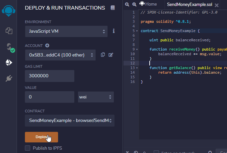This screenshot has width=227, height=153.
Task: Enable the Publish to IPFS checkbox
Action: pyautogui.click(x=28, y=148)
